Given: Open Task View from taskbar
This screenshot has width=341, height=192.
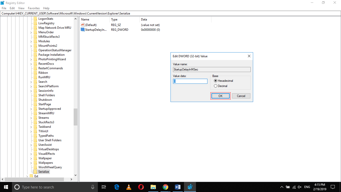Looking at the screenshot, I should 104,187.
